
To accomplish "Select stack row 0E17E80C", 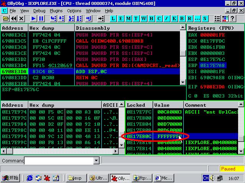I will (182, 136).
